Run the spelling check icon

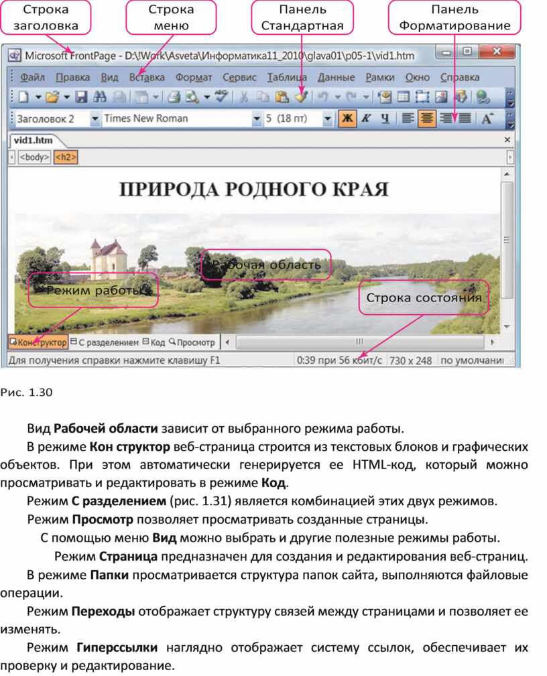click(x=221, y=97)
